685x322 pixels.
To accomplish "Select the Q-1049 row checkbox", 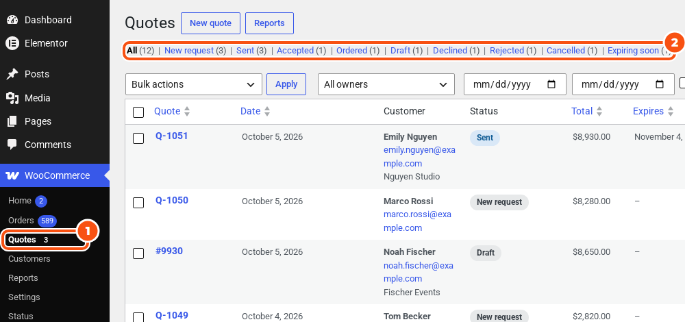I will [x=138, y=318].
